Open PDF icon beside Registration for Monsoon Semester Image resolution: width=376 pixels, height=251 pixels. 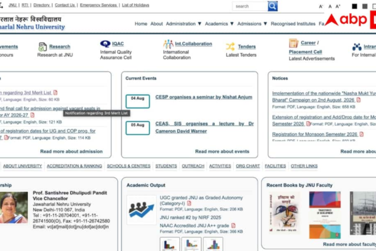point(362,134)
